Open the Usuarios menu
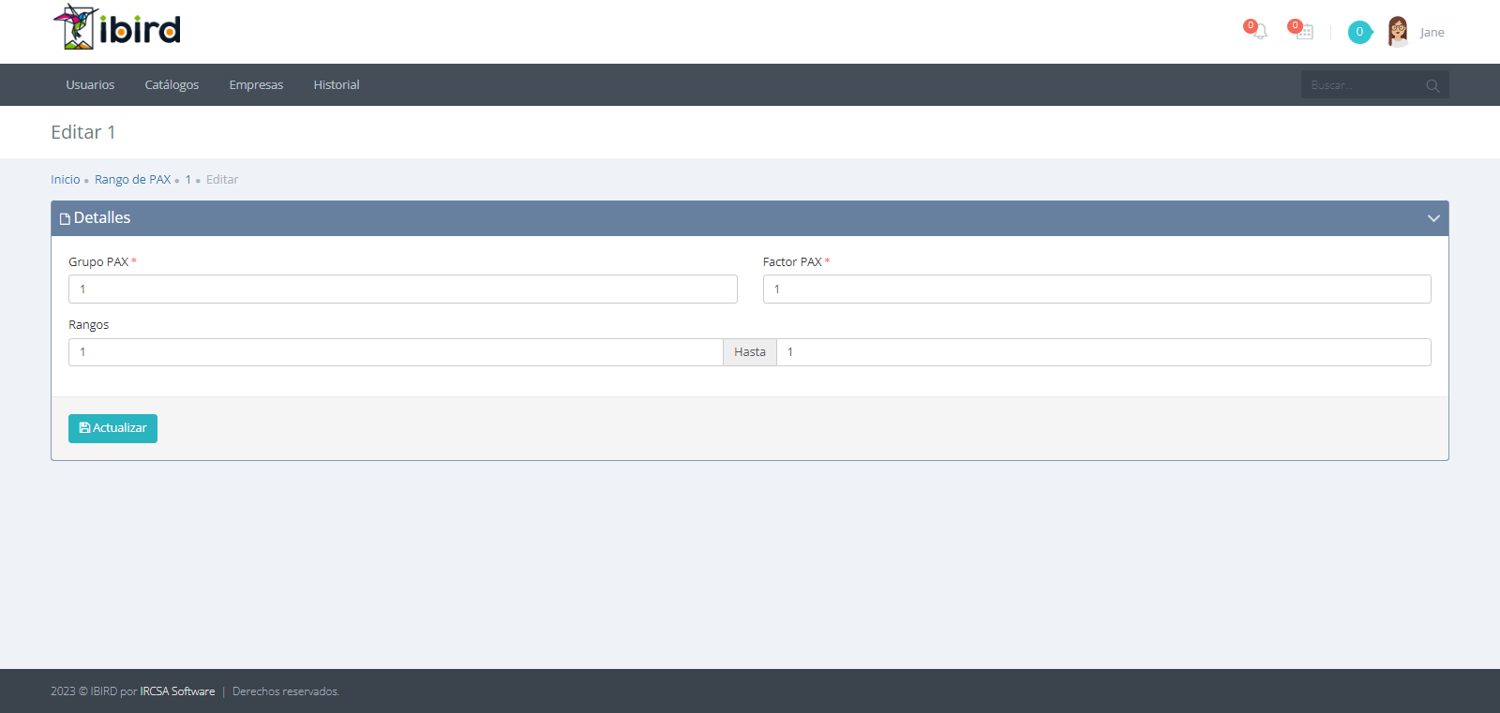The width and height of the screenshot is (1500, 713). [x=90, y=84]
